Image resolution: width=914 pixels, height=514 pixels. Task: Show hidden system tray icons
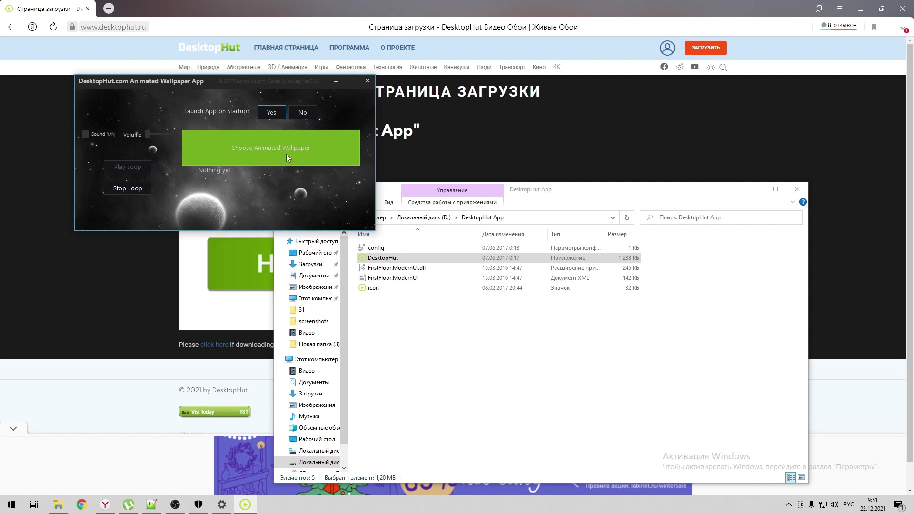pyautogui.click(x=788, y=504)
